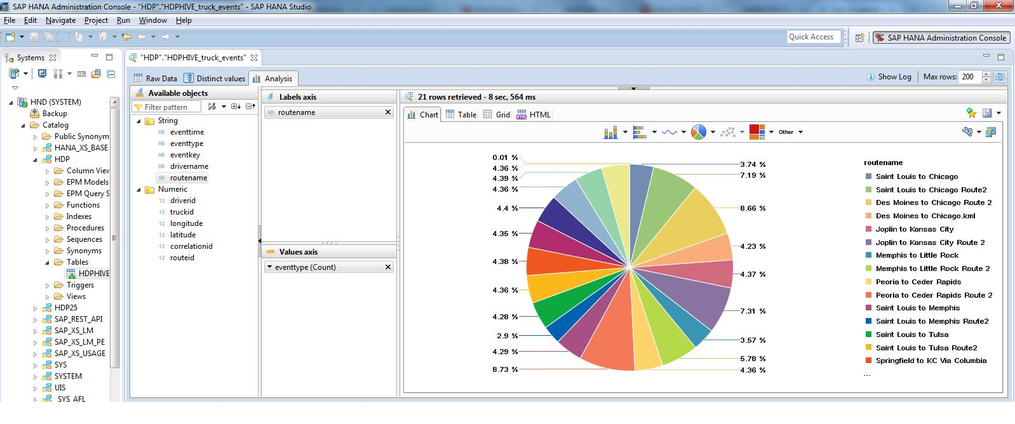Toggle the Show Log option
This screenshot has width=1015, height=424.
pyautogui.click(x=889, y=77)
